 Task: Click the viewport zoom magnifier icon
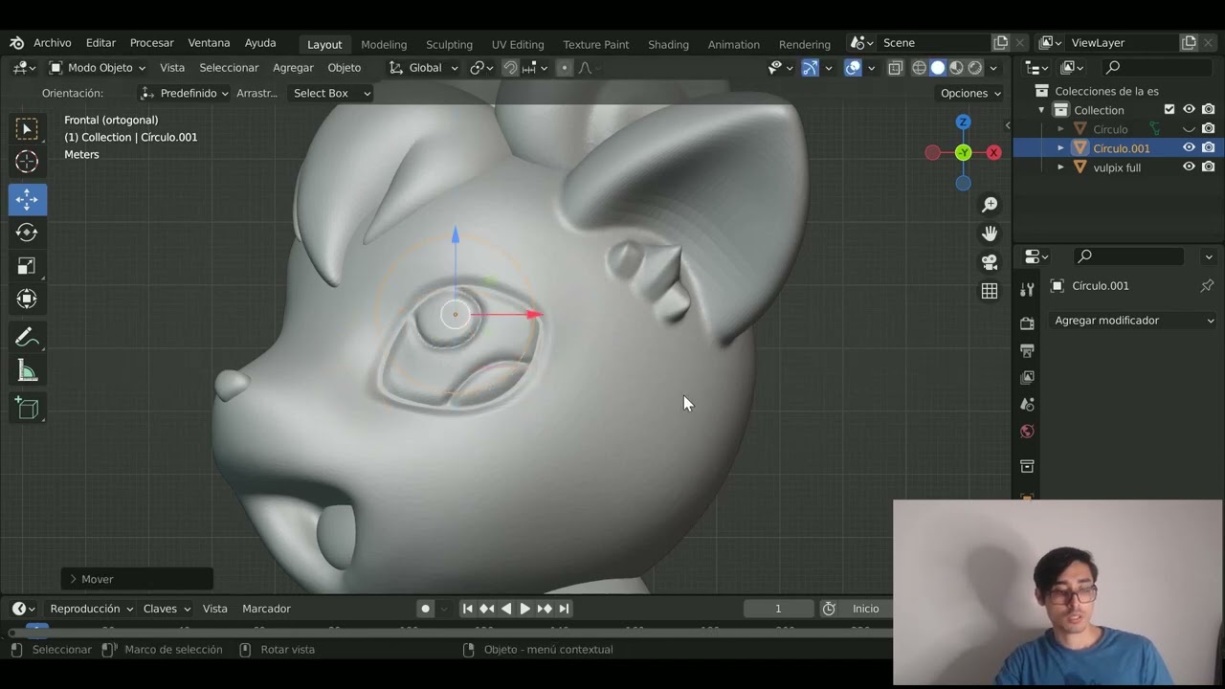point(990,205)
